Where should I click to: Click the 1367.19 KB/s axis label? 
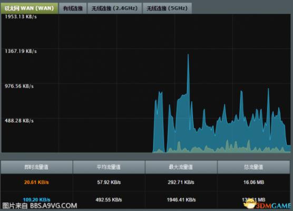click(21, 51)
